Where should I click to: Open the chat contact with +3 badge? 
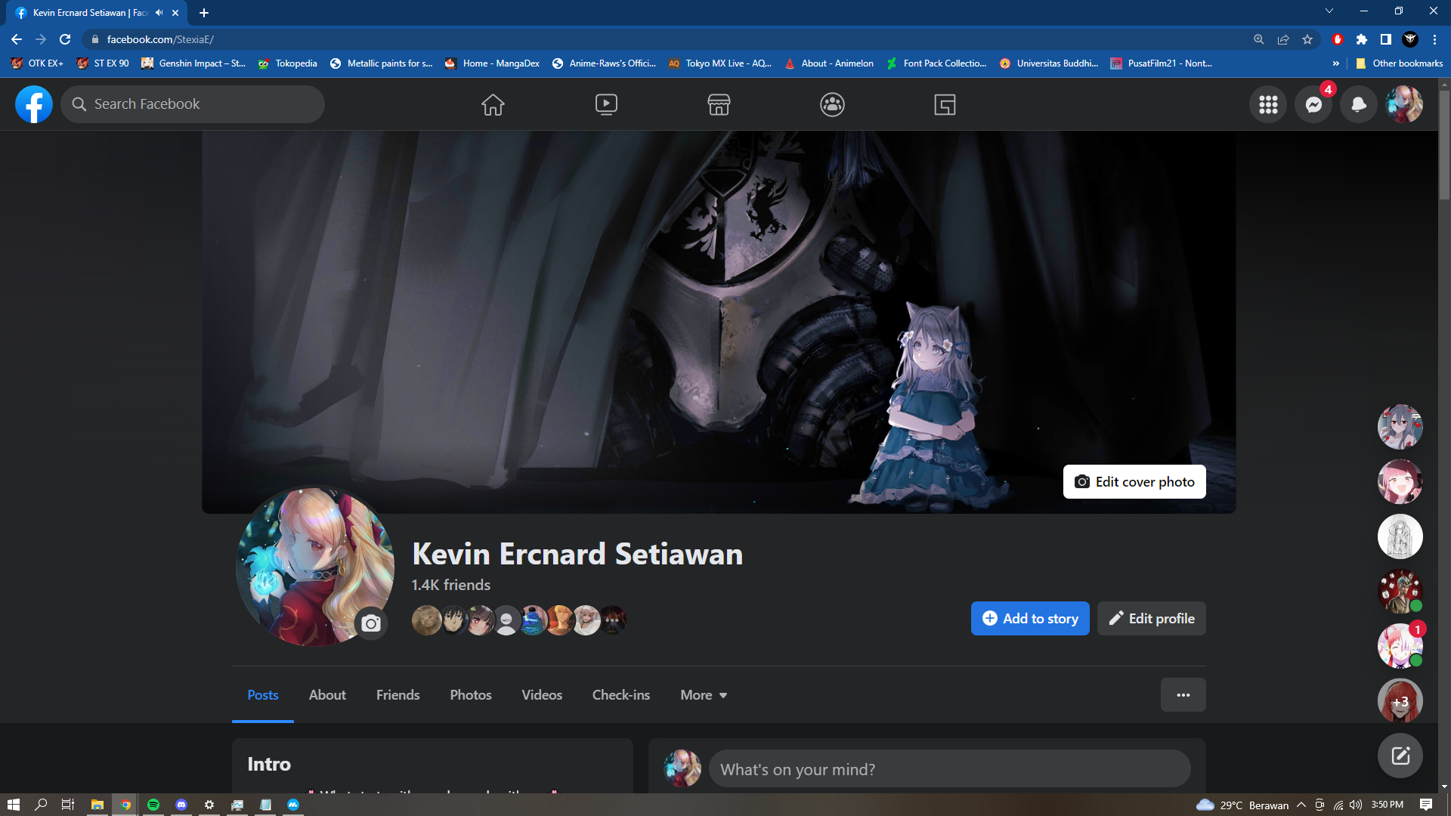[1400, 701]
